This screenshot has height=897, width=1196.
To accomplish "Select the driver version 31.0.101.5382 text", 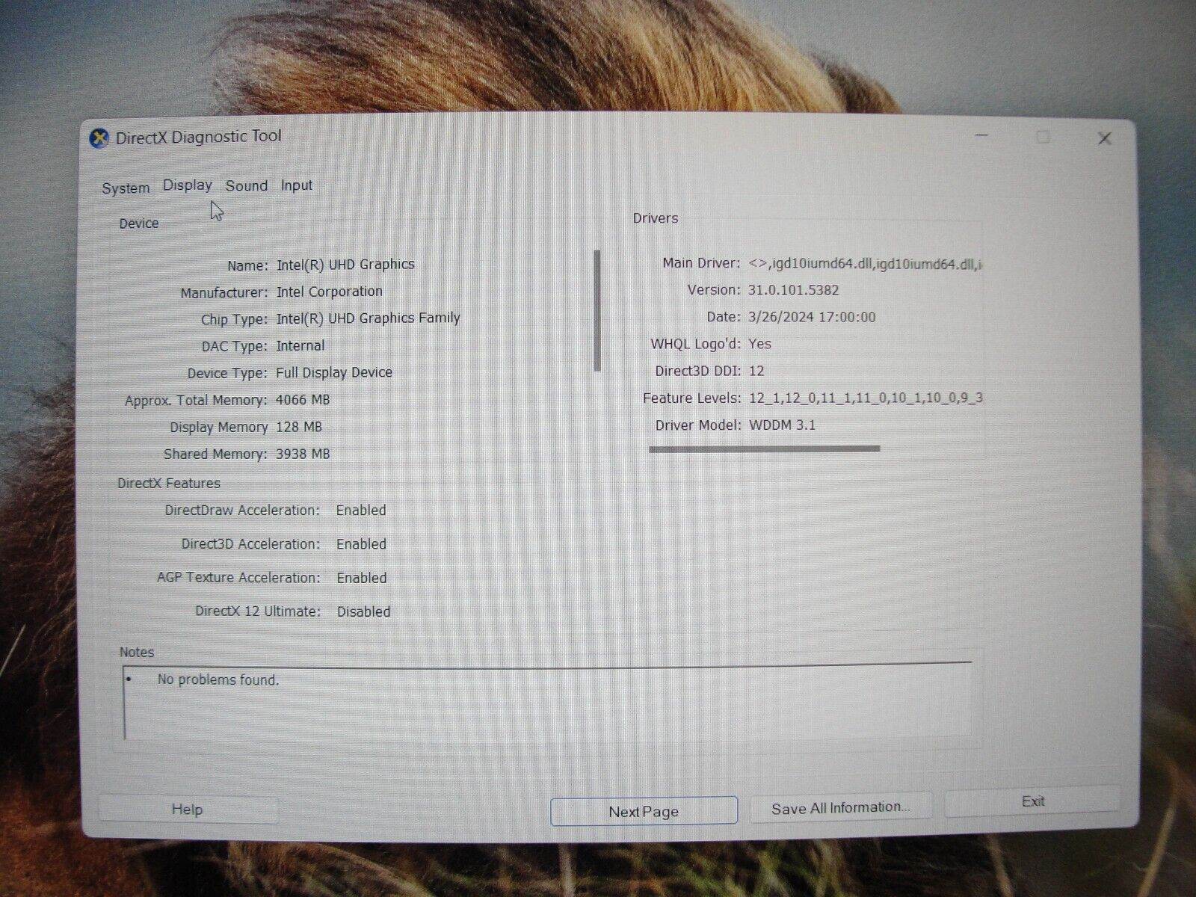I will [x=793, y=290].
